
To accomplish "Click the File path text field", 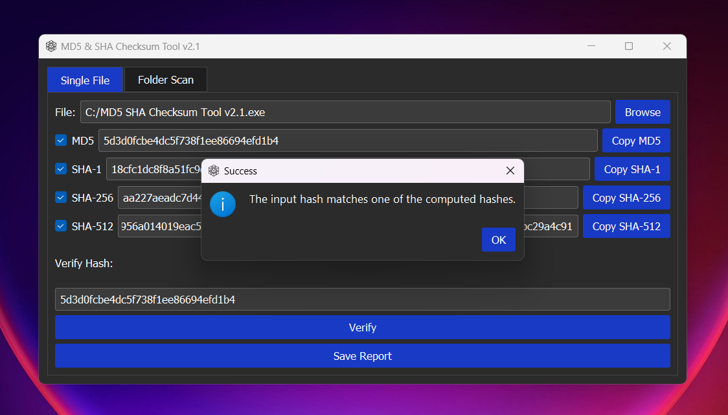I will (x=345, y=112).
